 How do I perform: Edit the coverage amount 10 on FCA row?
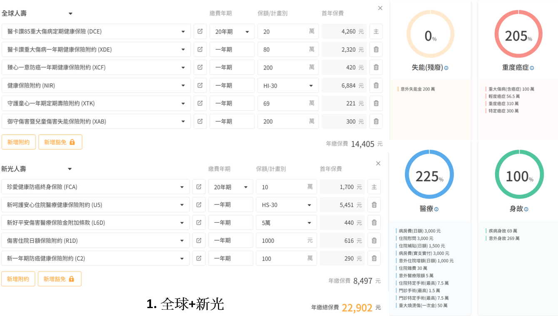(x=286, y=187)
